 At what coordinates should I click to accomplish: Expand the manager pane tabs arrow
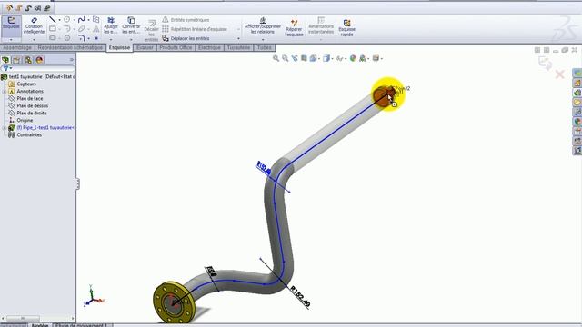click(x=71, y=60)
